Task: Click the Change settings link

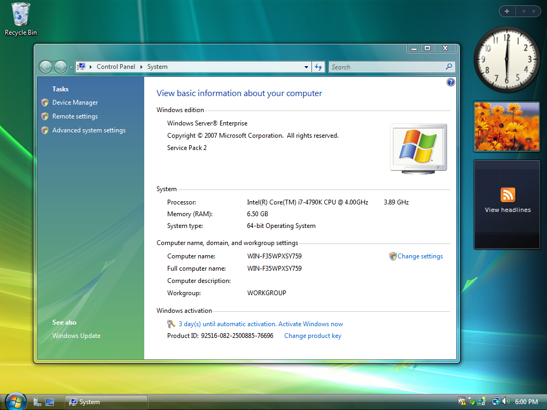Action: click(x=420, y=256)
